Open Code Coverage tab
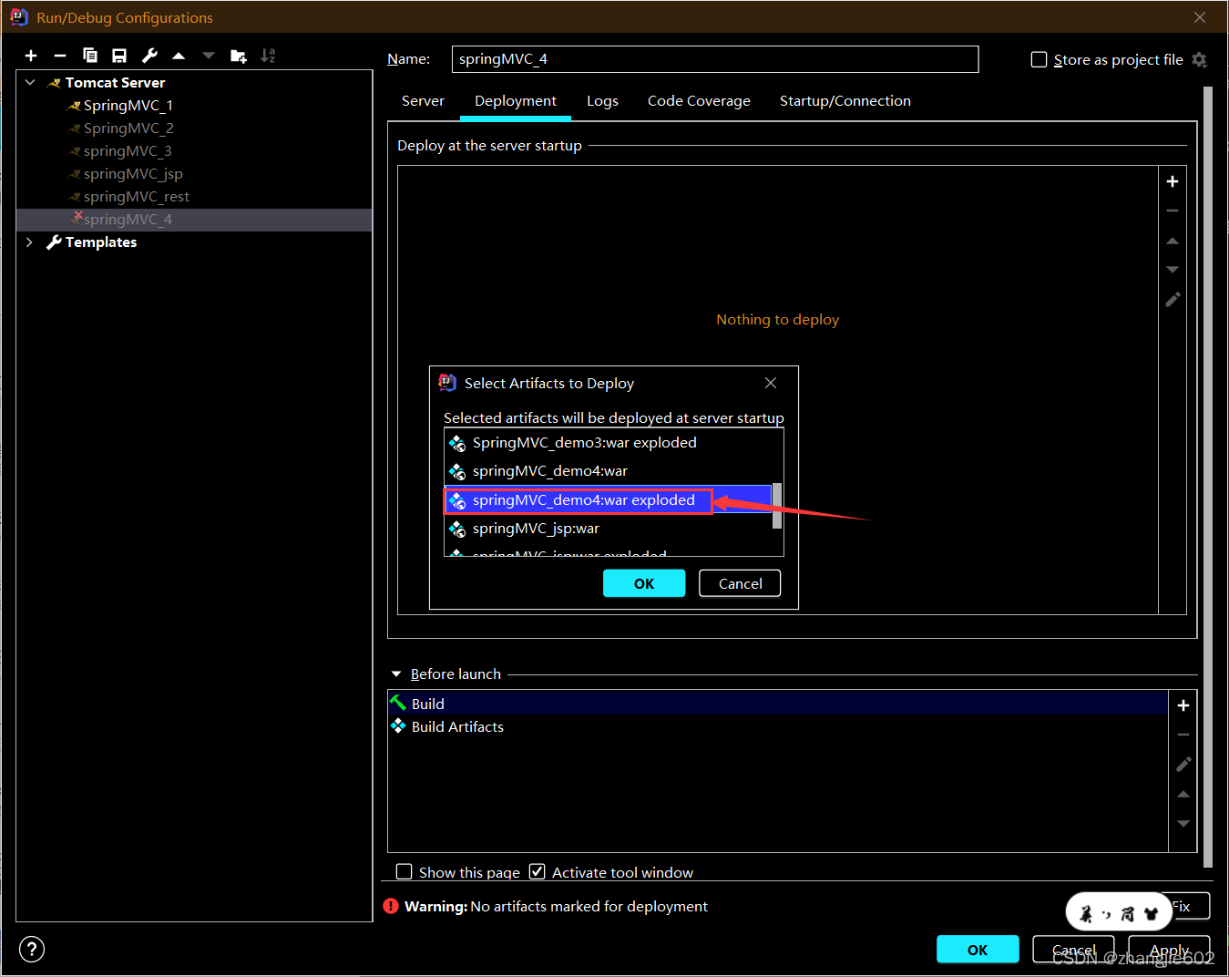Viewport: 1229px width, 977px height. coord(699,101)
